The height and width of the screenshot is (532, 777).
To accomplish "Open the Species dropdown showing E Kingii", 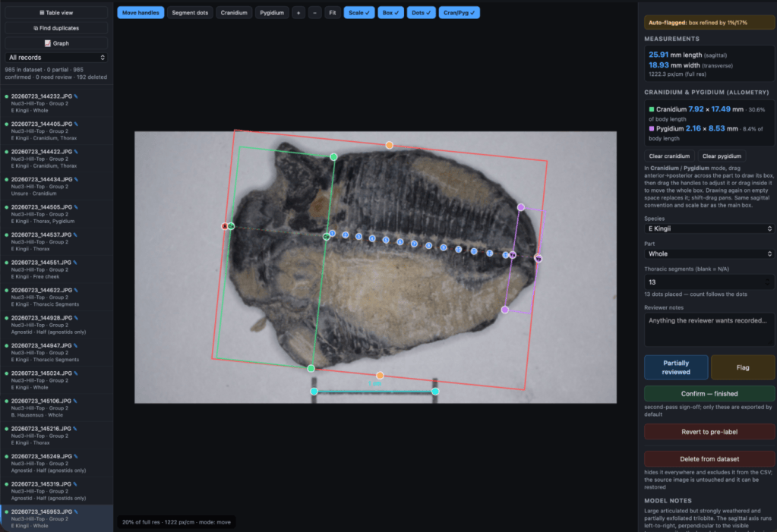I will [709, 229].
